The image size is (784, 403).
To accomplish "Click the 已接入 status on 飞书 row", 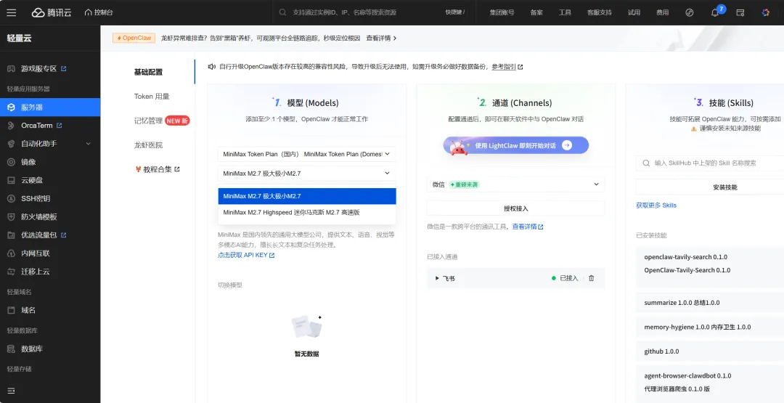I will pyautogui.click(x=565, y=278).
